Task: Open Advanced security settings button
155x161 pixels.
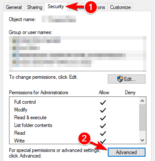Action: click(x=126, y=152)
